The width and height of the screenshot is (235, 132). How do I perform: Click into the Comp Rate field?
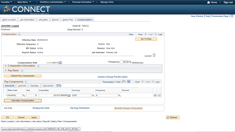pos(53,95)
